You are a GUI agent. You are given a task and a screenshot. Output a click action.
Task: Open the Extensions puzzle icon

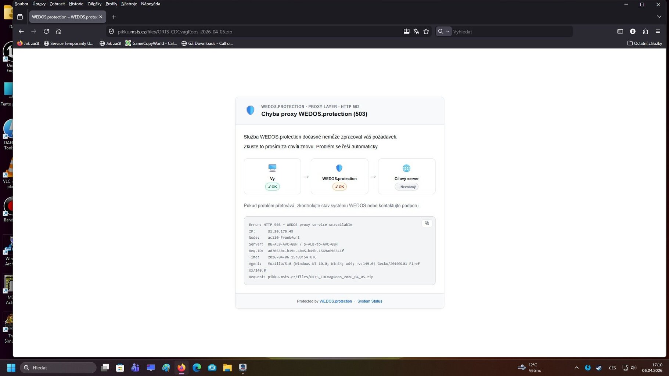click(x=645, y=32)
